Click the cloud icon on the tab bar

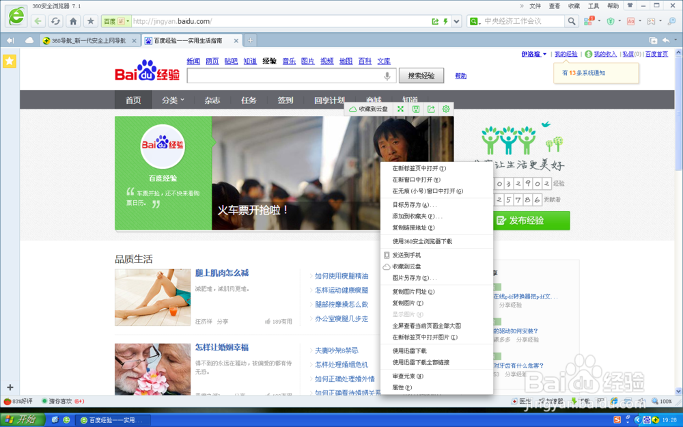29,40
